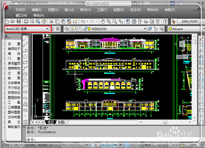Viewport: 205px width, 148px height.
Task: Expand 门窗 in the side menu
Action: 14,58
